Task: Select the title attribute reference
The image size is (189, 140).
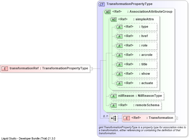Action: pos(136,64)
